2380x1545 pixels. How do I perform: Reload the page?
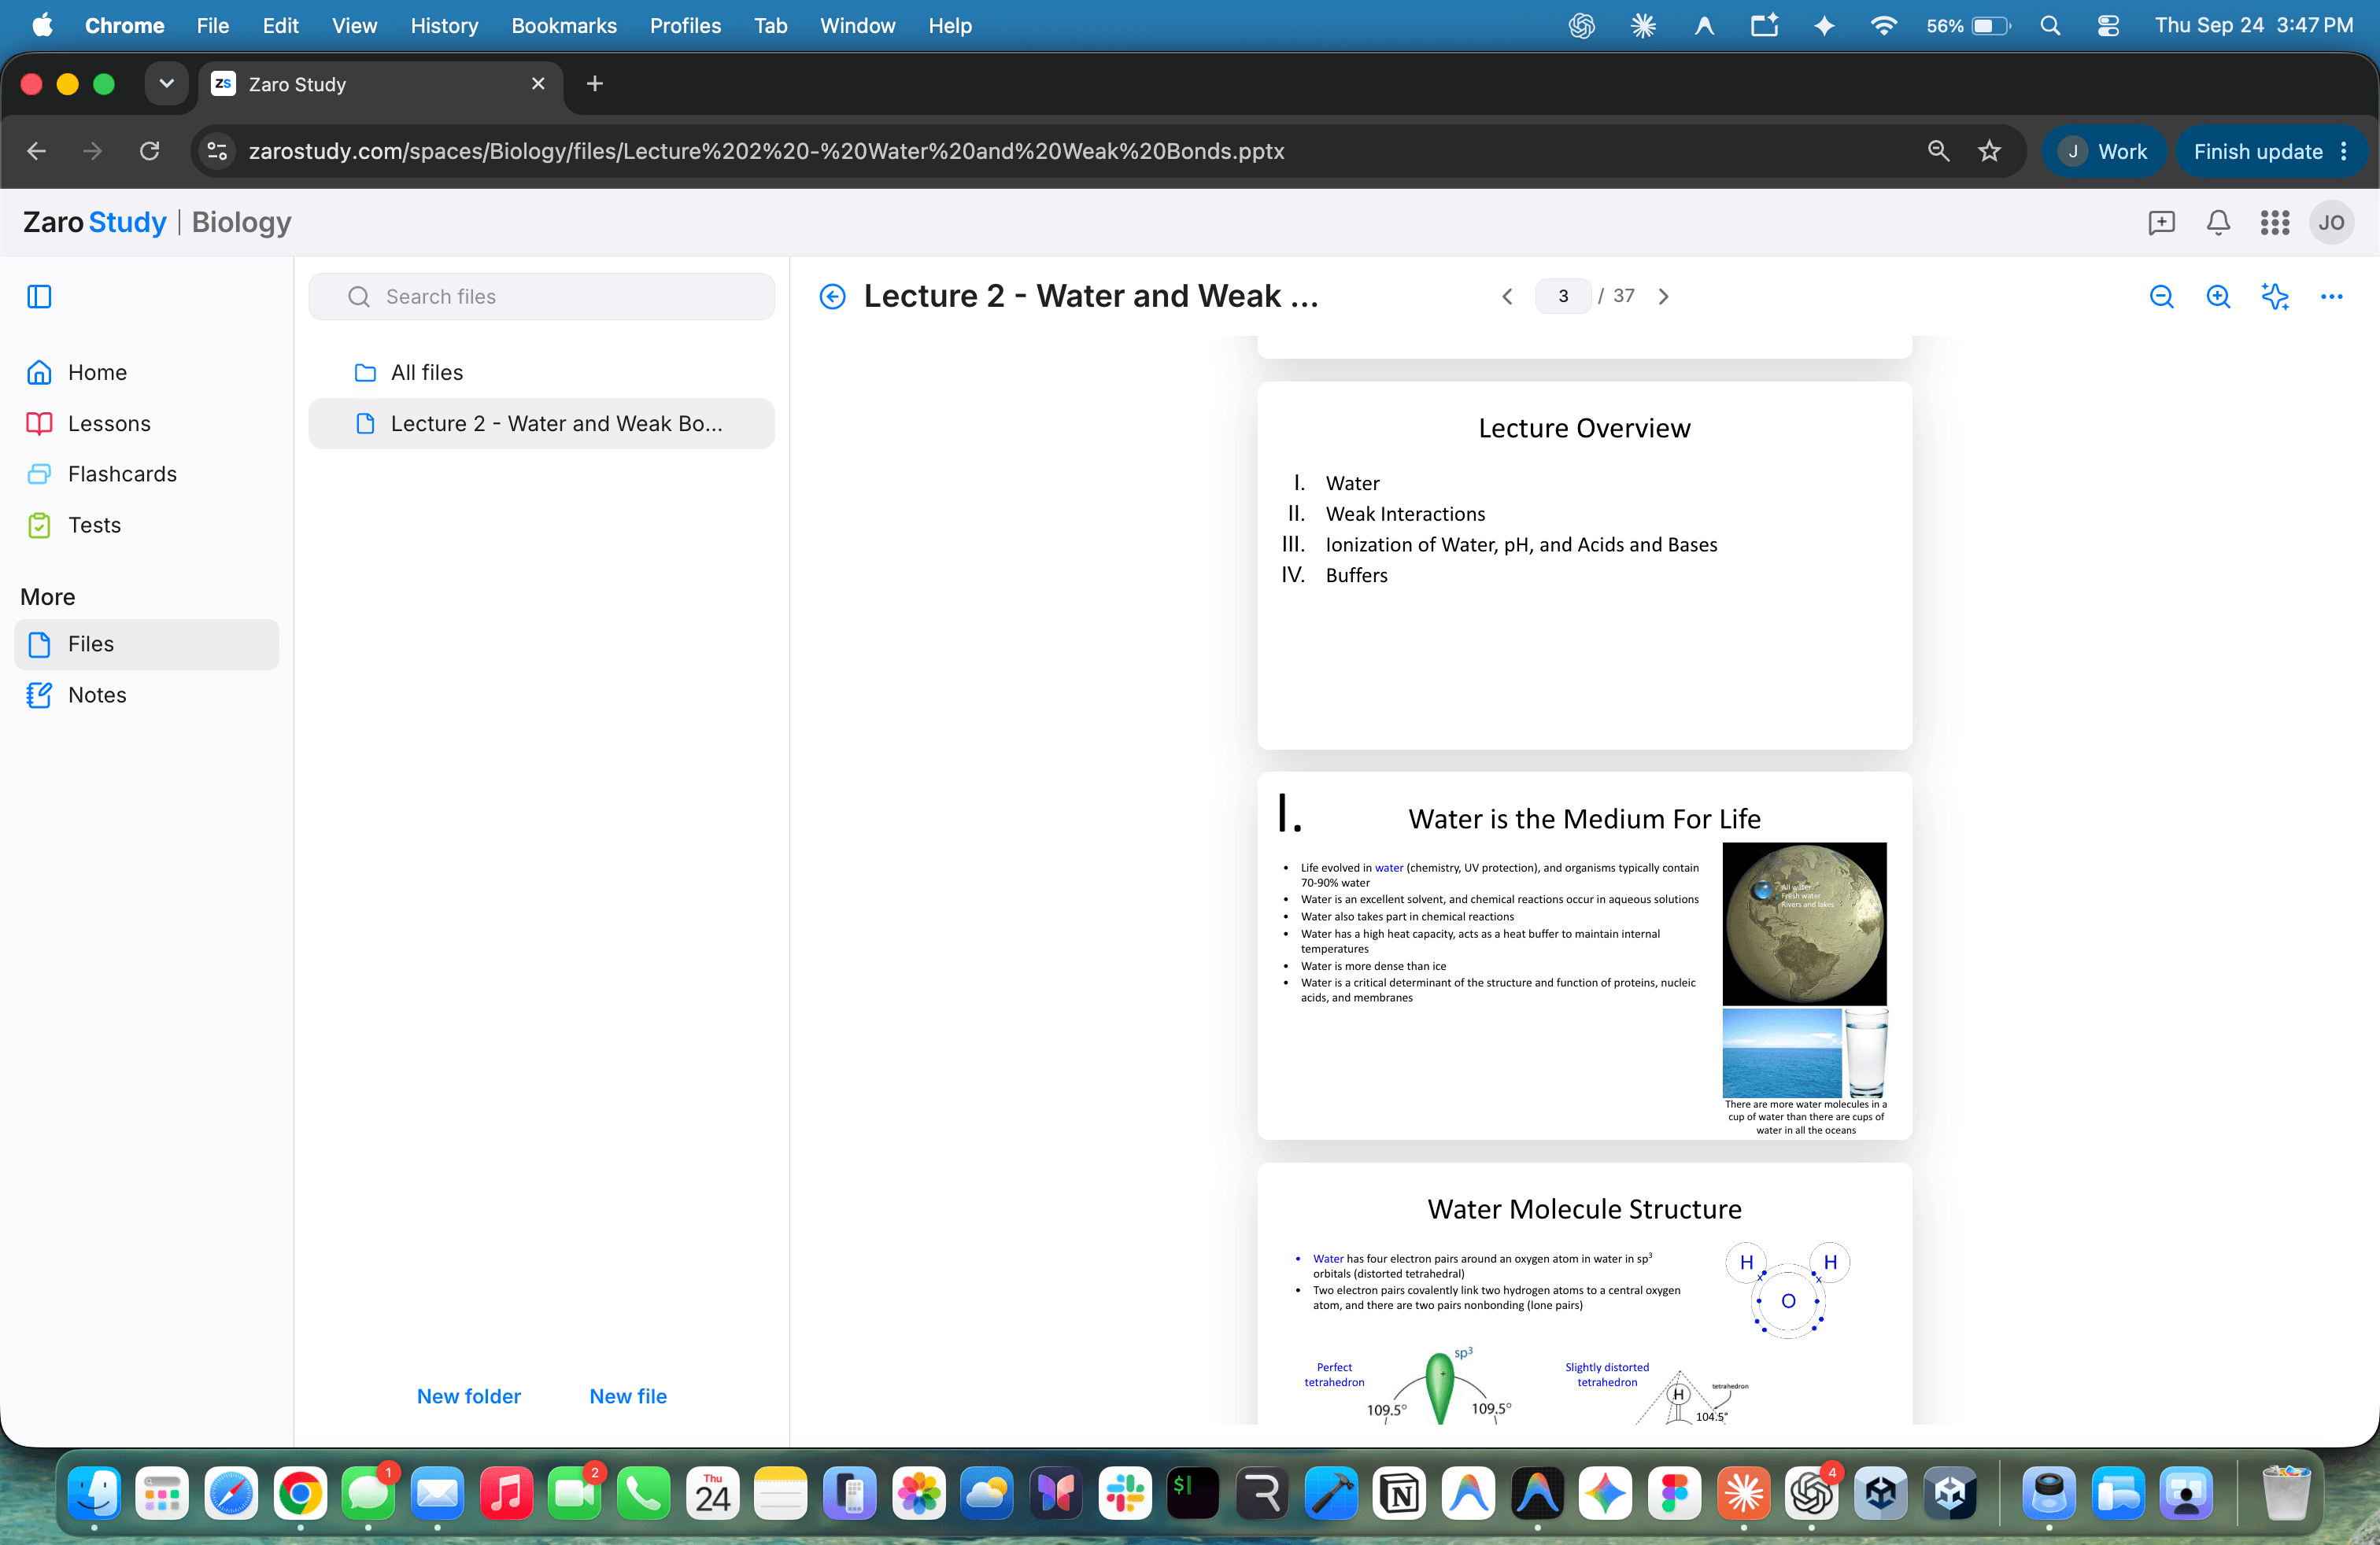click(149, 151)
